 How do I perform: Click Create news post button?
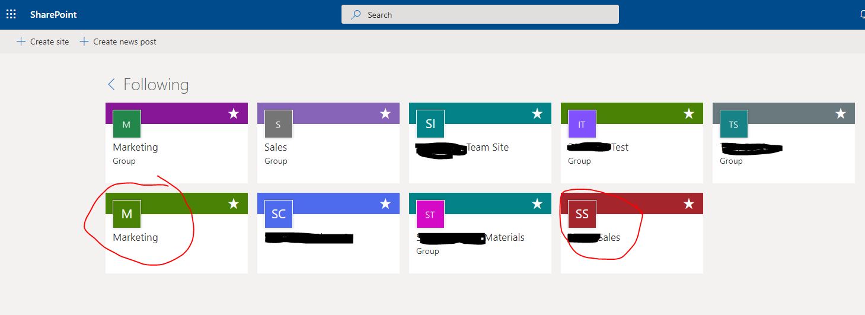click(x=118, y=42)
